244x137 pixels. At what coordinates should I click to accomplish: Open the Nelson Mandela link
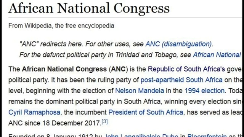pyautogui.click(x=140, y=91)
